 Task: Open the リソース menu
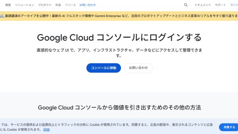[x=70, y=5]
